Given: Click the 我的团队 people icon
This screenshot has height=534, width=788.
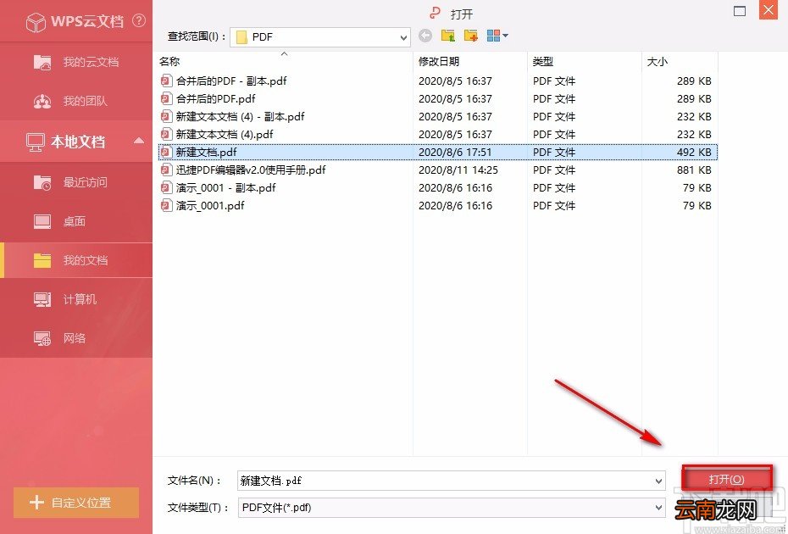Looking at the screenshot, I should (42, 102).
